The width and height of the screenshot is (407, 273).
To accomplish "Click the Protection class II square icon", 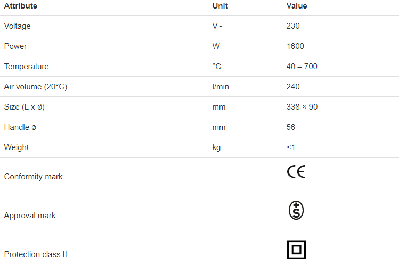I will click(296, 250).
